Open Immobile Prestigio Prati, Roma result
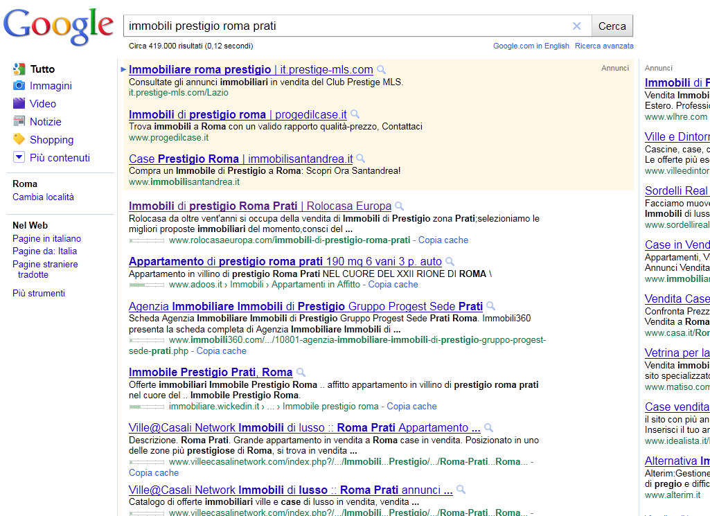The image size is (710, 516). point(211,372)
